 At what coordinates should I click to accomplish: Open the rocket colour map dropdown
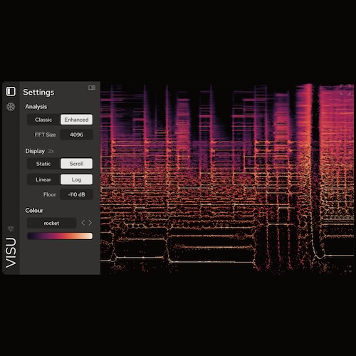52,223
